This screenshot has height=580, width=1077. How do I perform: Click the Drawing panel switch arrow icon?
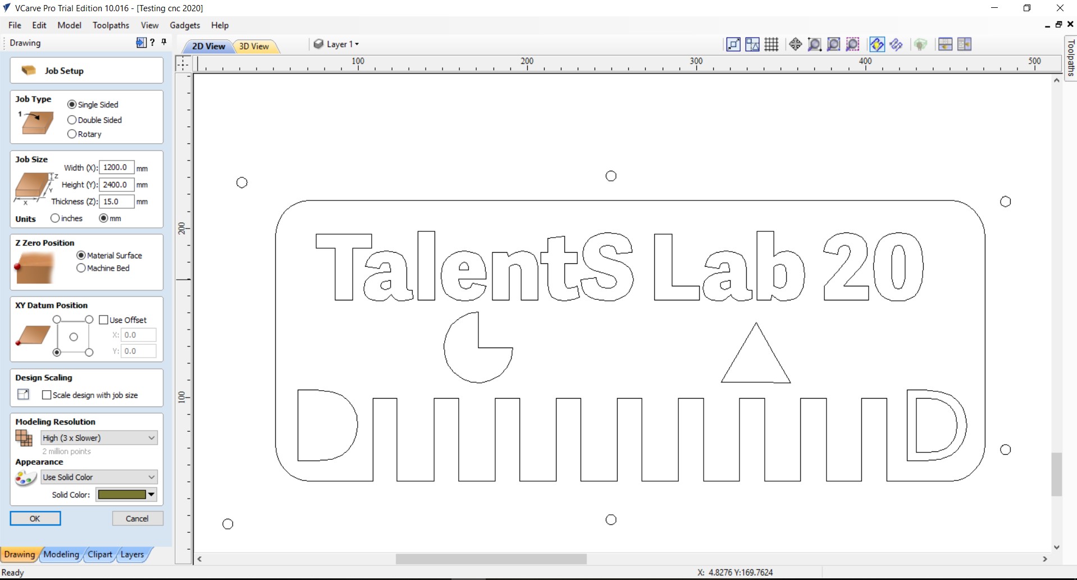pyautogui.click(x=141, y=43)
